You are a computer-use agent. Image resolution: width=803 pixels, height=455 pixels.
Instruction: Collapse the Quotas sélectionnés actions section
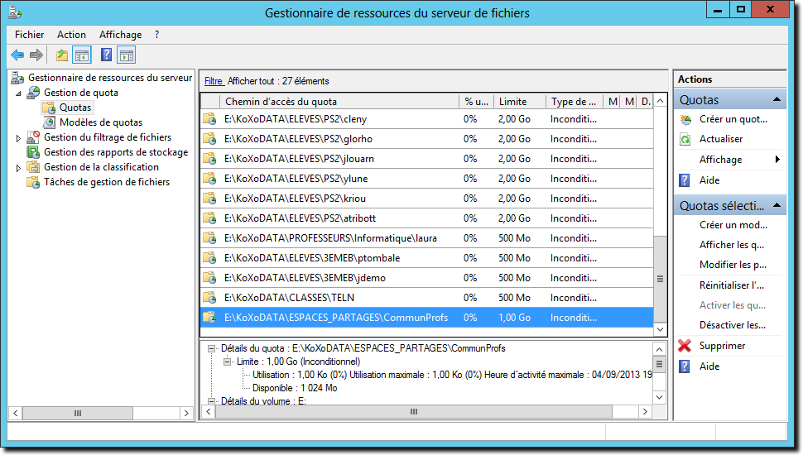777,205
